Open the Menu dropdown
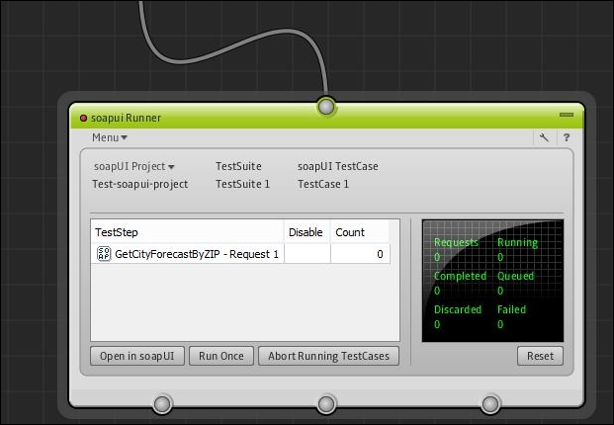Viewport: 614px width, 425px height. click(x=109, y=137)
